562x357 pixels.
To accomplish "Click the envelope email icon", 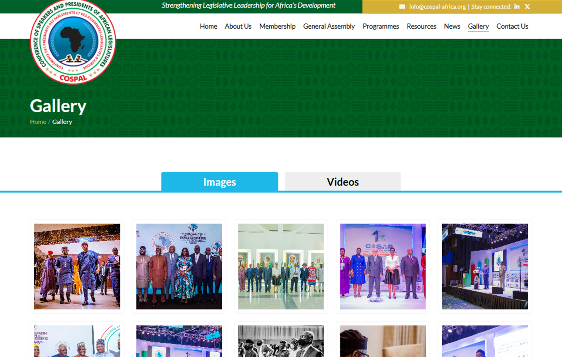I will 402,6.
